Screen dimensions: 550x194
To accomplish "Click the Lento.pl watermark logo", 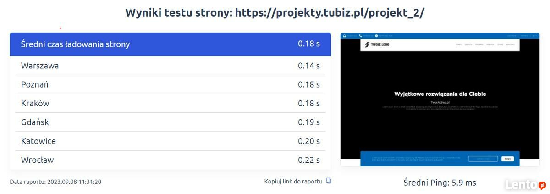I will pos(525,184).
